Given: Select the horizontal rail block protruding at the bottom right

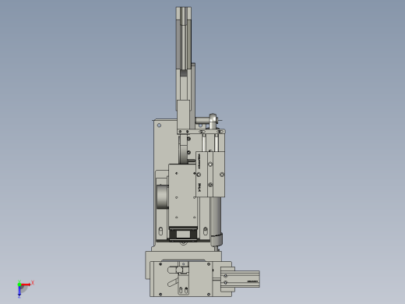Looking at the screenshot, I should point(240,279).
